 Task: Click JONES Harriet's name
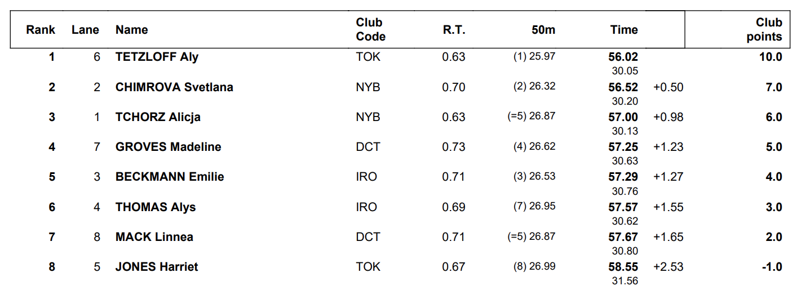coord(157,267)
